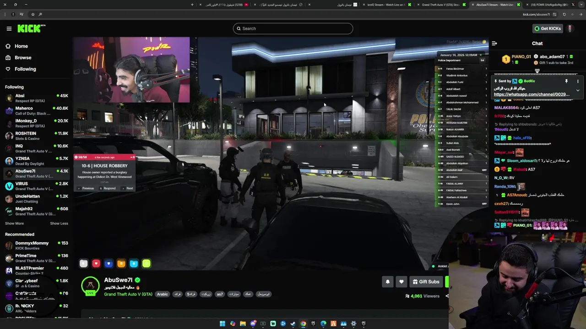The image size is (586, 329).
Task: Open iMonkey_D channel in sidebar
Action: 37,123
